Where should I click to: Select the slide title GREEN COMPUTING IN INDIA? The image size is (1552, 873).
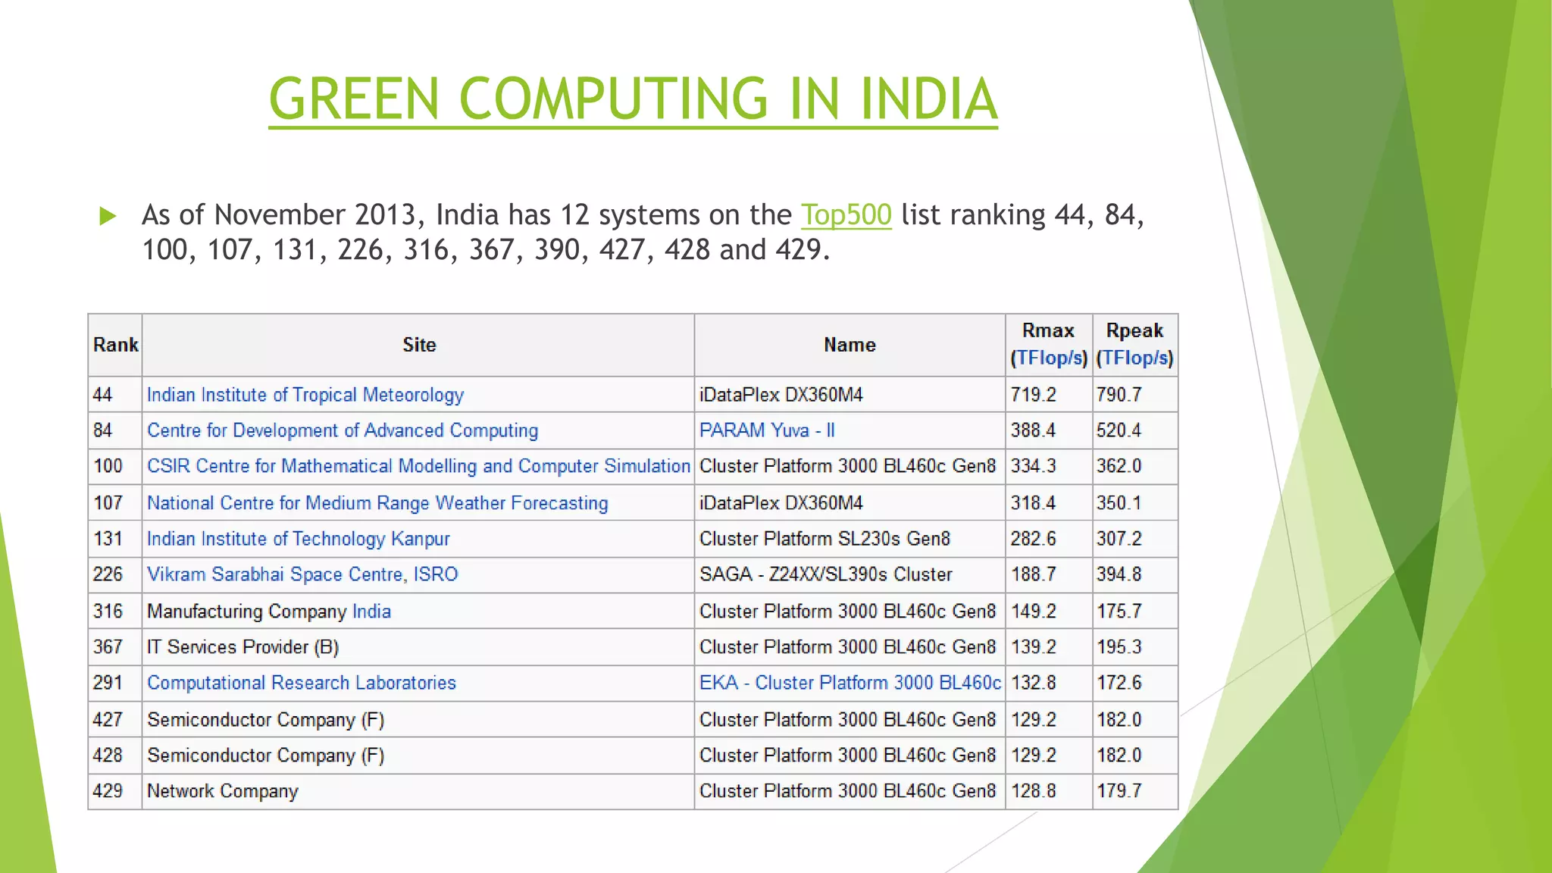click(633, 99)
